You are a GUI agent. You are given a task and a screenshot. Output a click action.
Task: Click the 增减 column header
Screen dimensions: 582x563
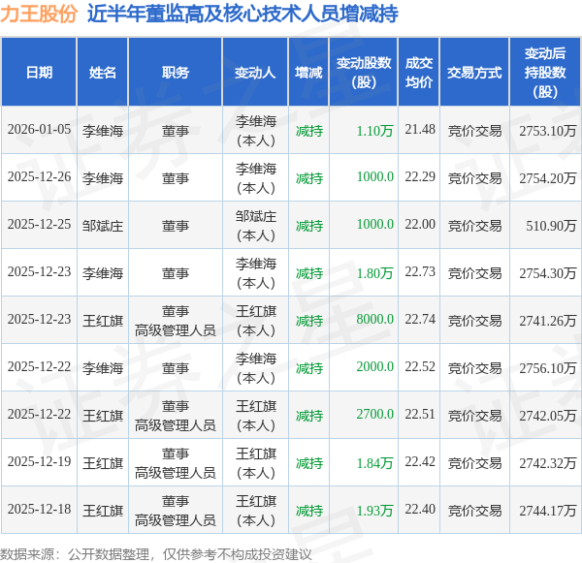pos(308,73)
